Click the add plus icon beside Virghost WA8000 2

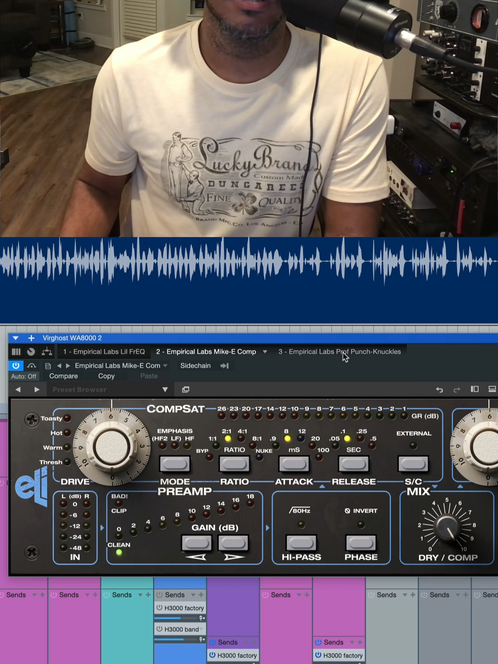[x=31, y=338]
